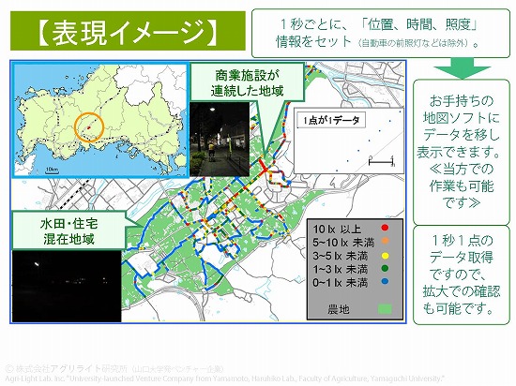Click the green 農地 legend square
Viewport: 516px width, 386px height.
pos(385,309)
